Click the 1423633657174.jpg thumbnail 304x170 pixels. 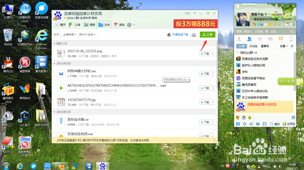(x=61, y=102)
